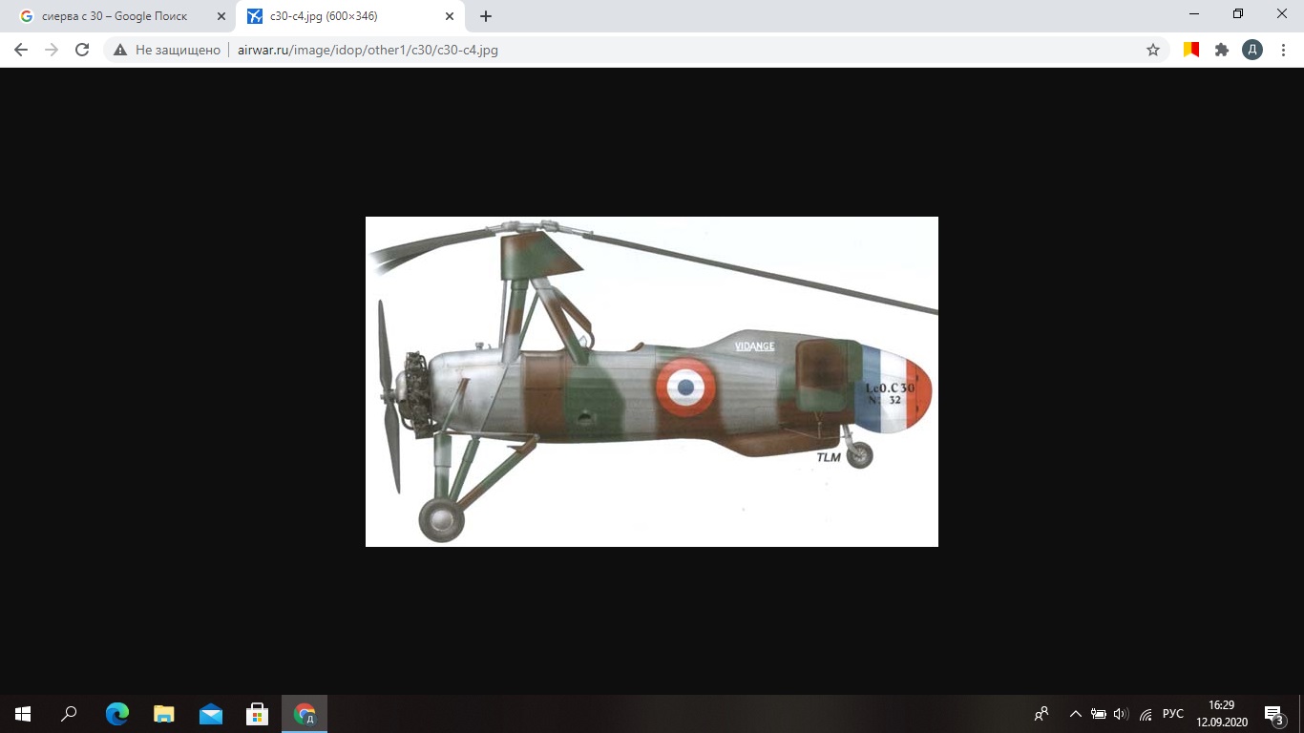1304x733 pixels.
Task: Change the РУС input language
Action: point(1173,714)
